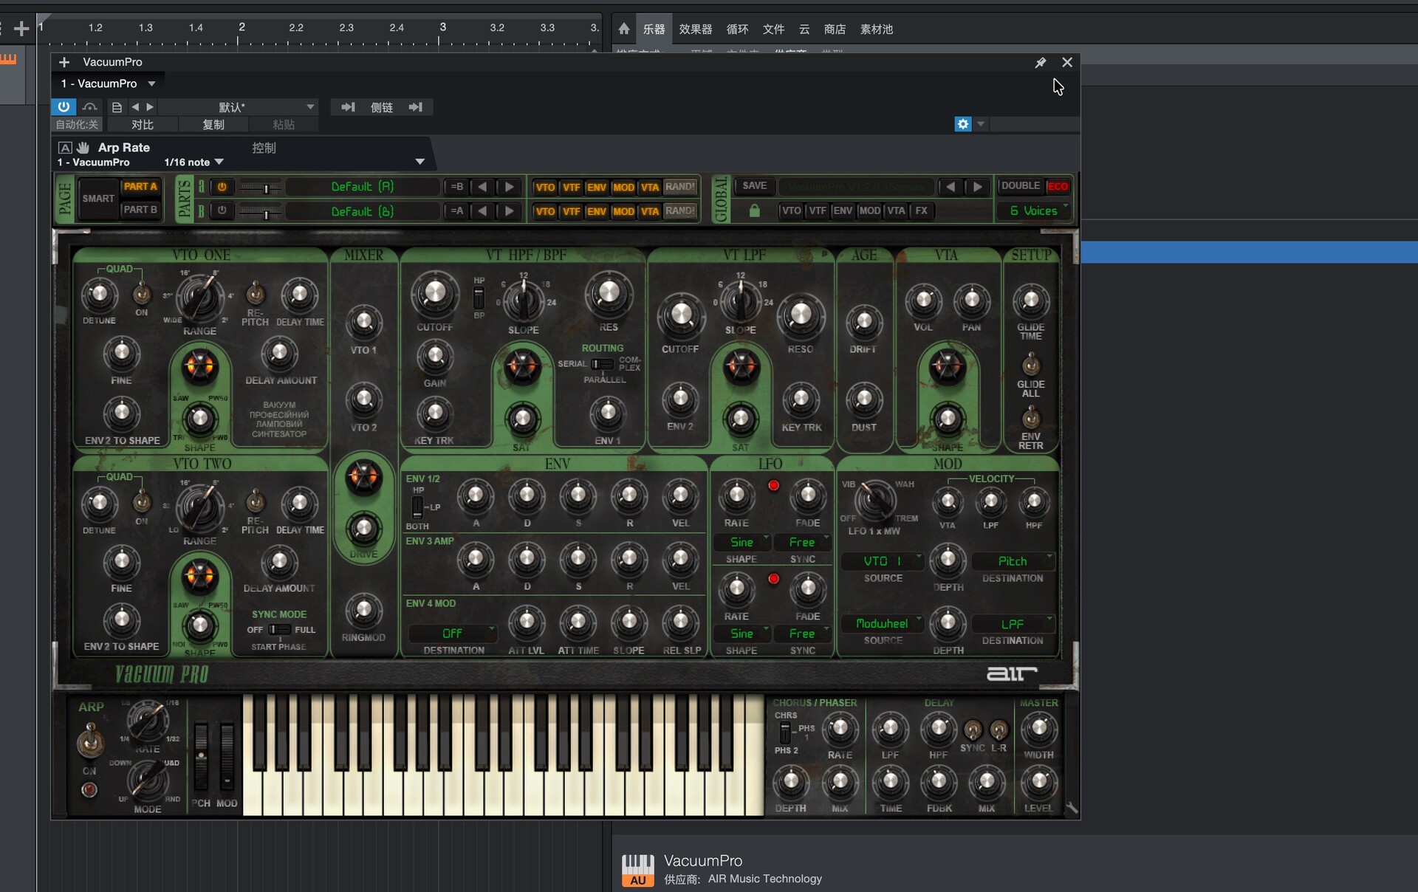Adjust the Part A level slider

click(x=265, y=188)
